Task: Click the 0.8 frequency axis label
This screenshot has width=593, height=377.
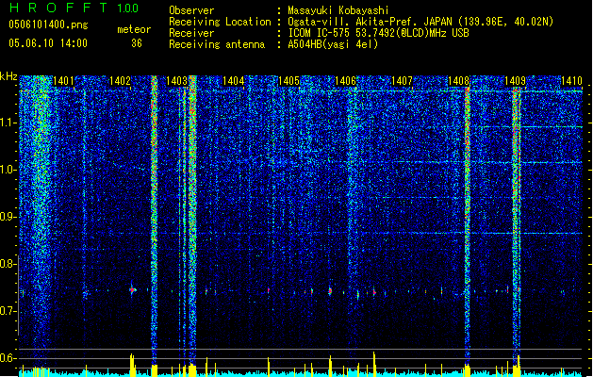Action: point(8,264)
